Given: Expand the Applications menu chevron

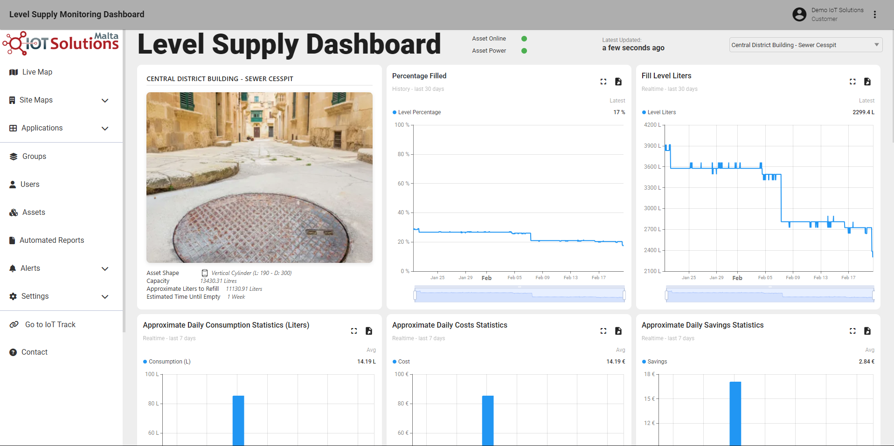Looking at the screenshot, I should coord(105,129).
